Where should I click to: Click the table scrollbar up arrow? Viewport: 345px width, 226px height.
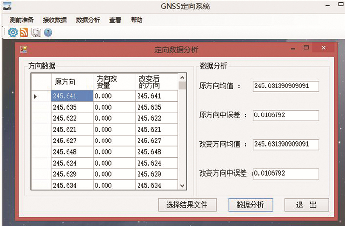tap(182, 78)
